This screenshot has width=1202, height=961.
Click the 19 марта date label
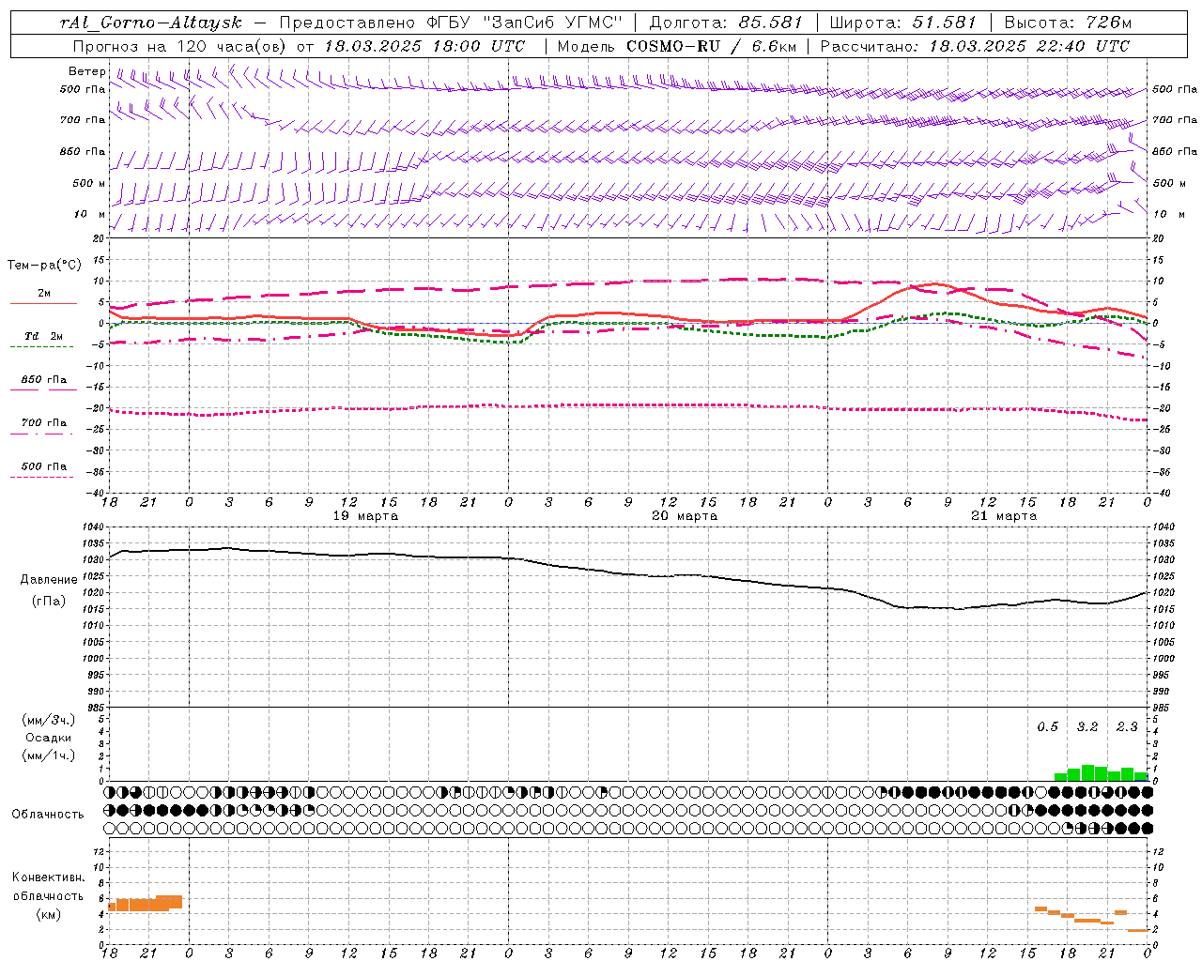365,516
